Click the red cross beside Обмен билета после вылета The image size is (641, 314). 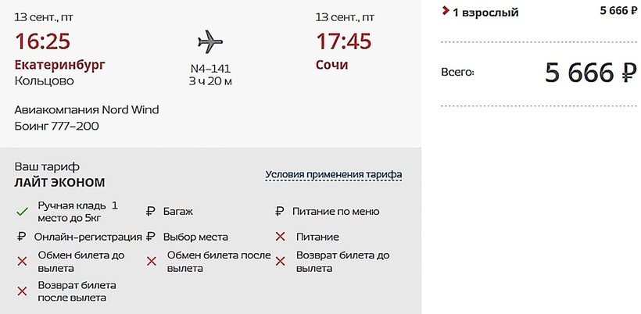coord(150,262)
